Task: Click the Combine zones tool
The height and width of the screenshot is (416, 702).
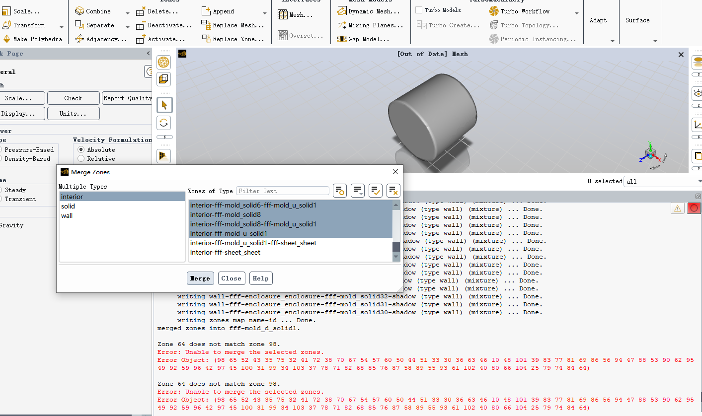Action: 93,11
